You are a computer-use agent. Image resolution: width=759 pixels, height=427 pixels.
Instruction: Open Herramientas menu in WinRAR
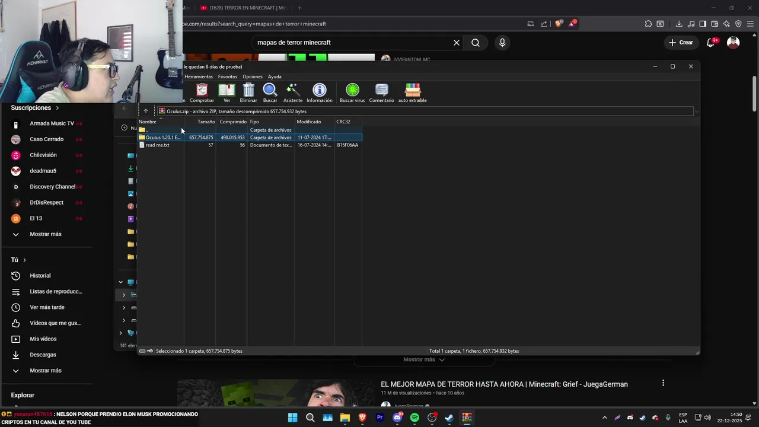[198, 77]
